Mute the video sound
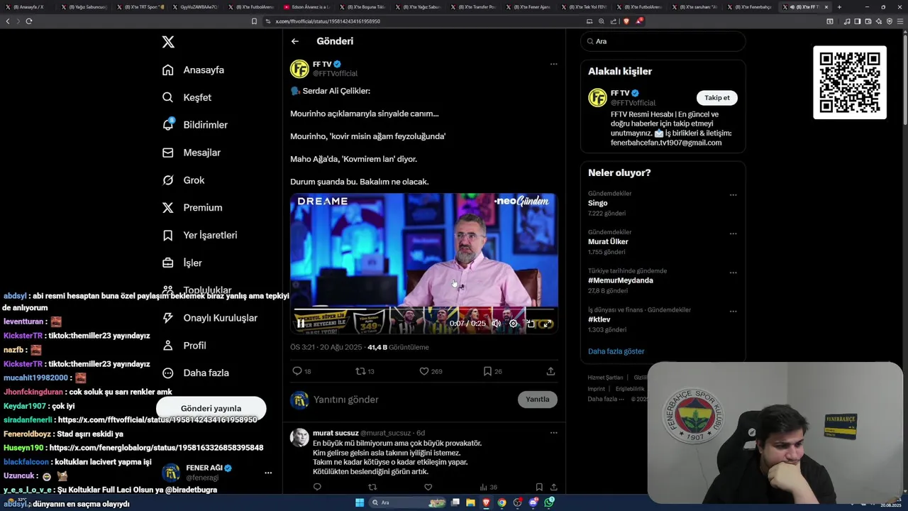Screen dimensions: 908x511 tap(497, 324)
